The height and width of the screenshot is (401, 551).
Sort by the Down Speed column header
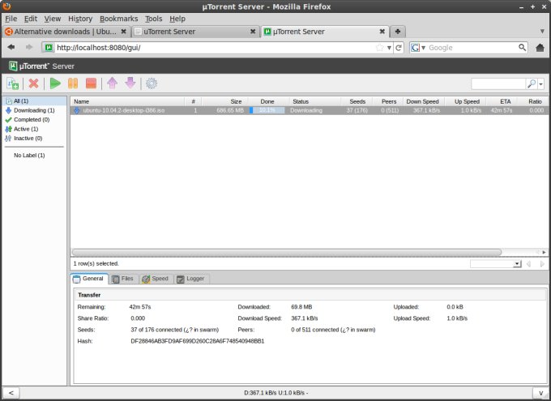[x=423, y=101]
